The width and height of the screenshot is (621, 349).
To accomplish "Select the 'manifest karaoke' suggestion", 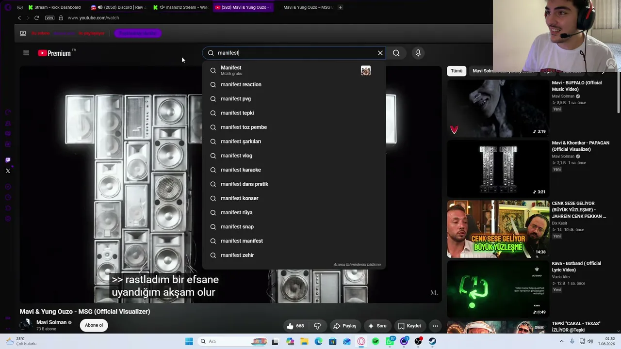I will (x=294, y=170).
